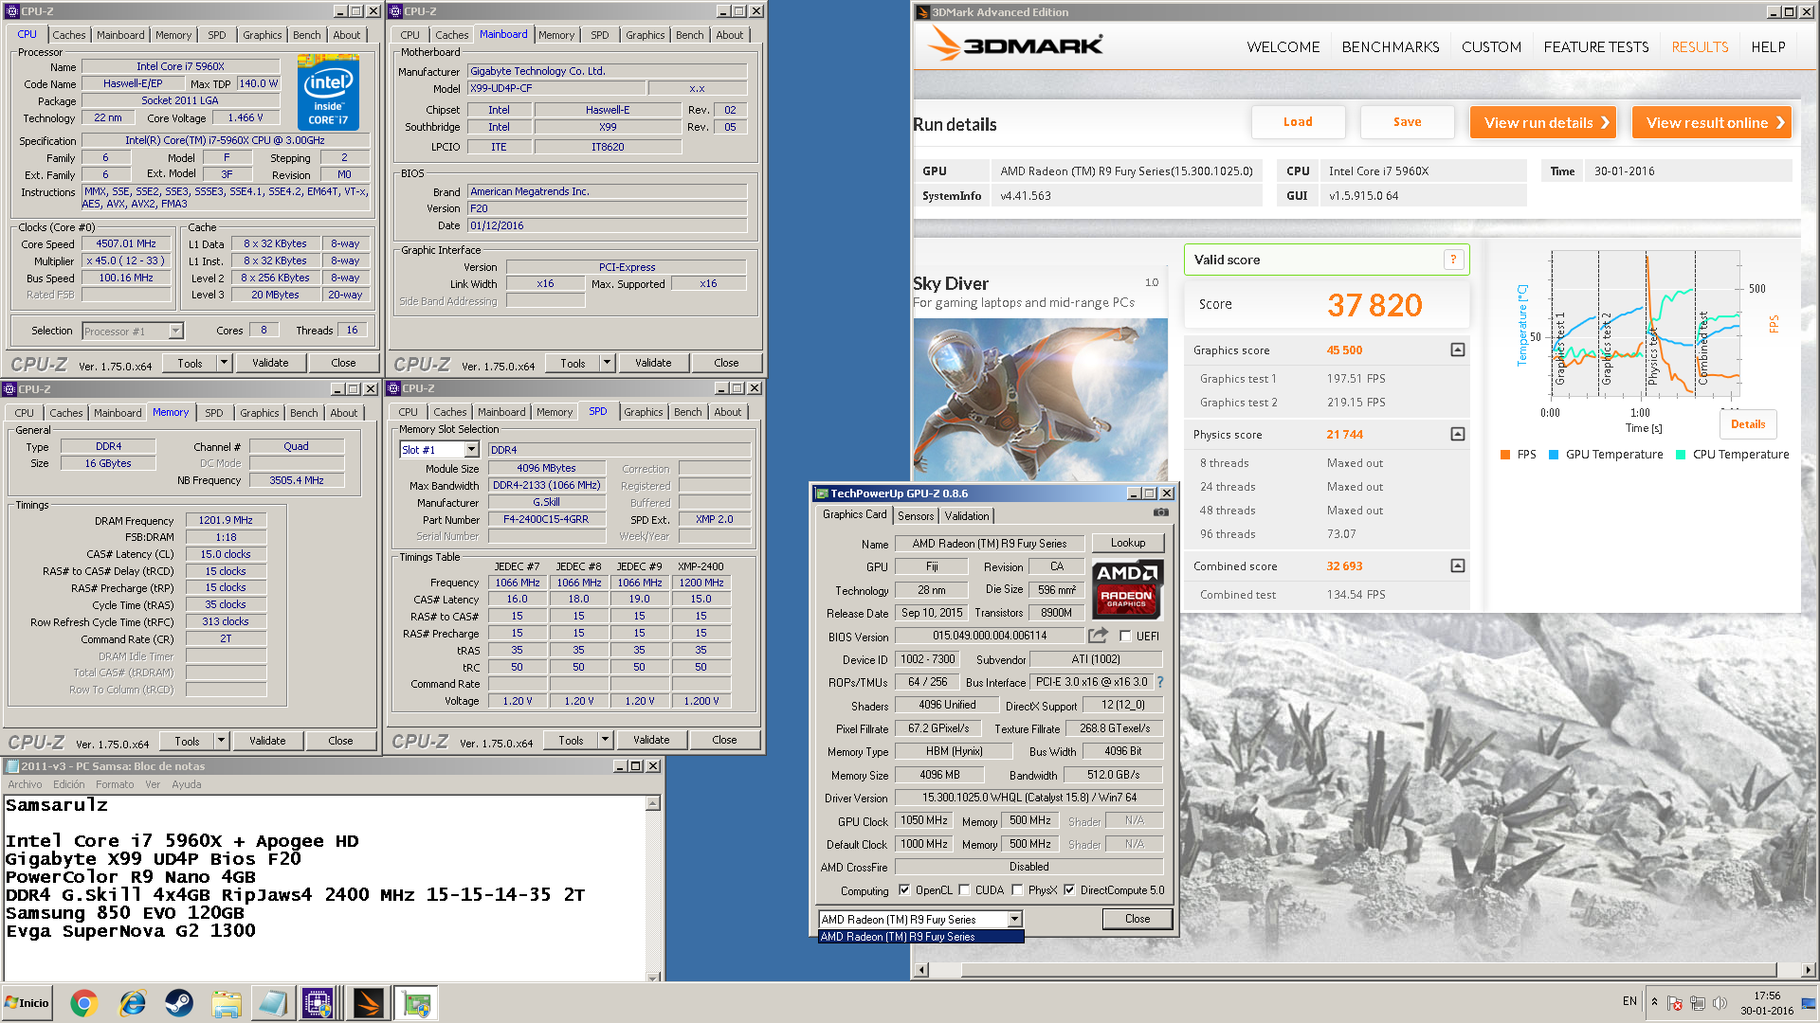This screenshot has width=1820, height=1023.
Task: Click the GPU Temperature blue legend swatch
Action: pos(1554,455)
